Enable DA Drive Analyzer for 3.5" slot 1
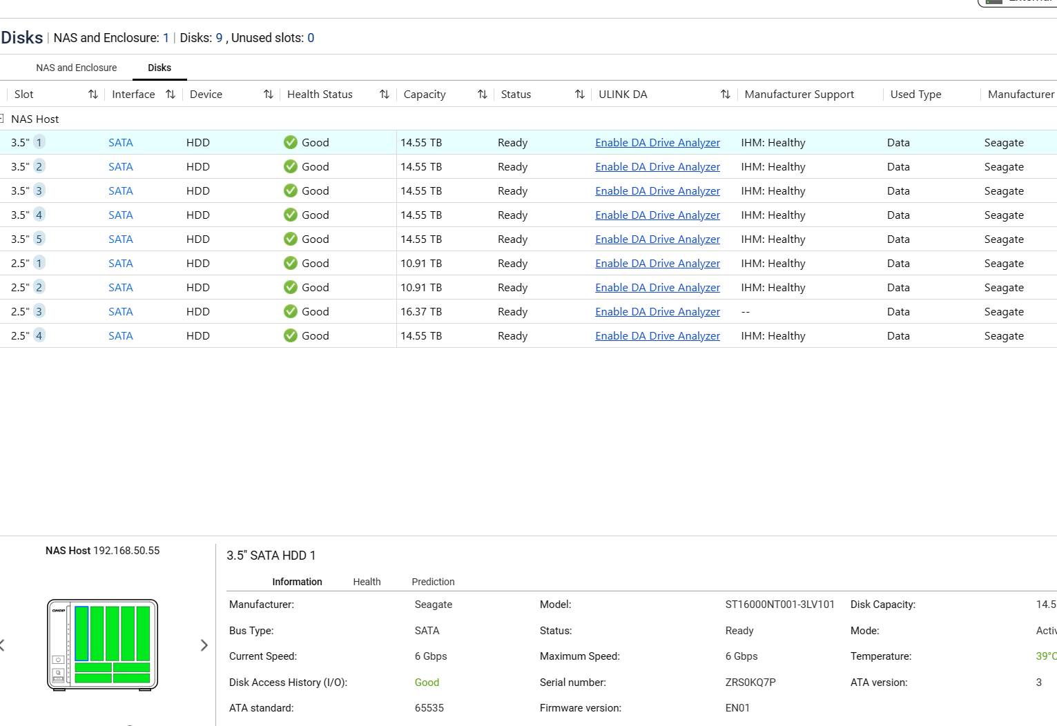This screenshot has height=726, width=1057. click(657, 143)
